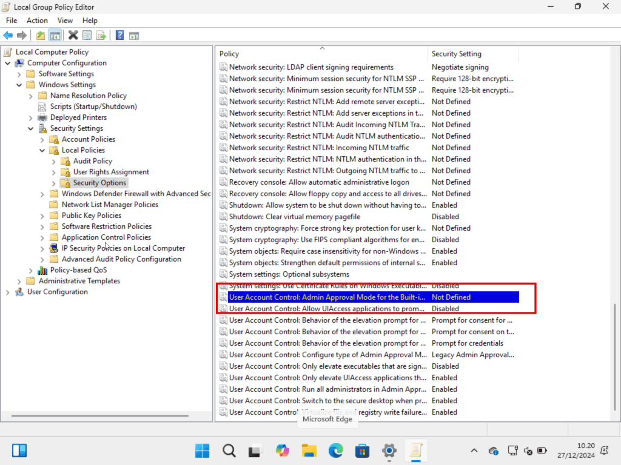Expand the Administrative Templates node
The image size is (621, 465).
[19, 281]
